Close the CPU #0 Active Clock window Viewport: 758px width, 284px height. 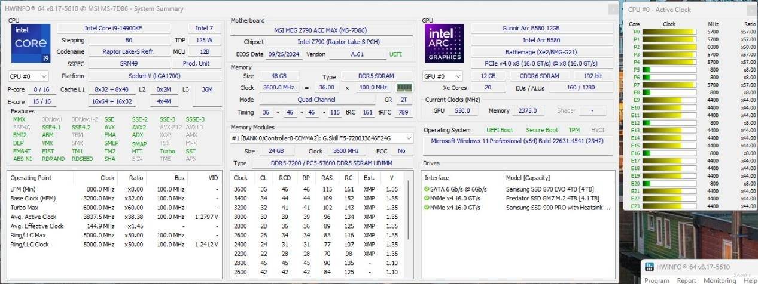coord(751,9)
